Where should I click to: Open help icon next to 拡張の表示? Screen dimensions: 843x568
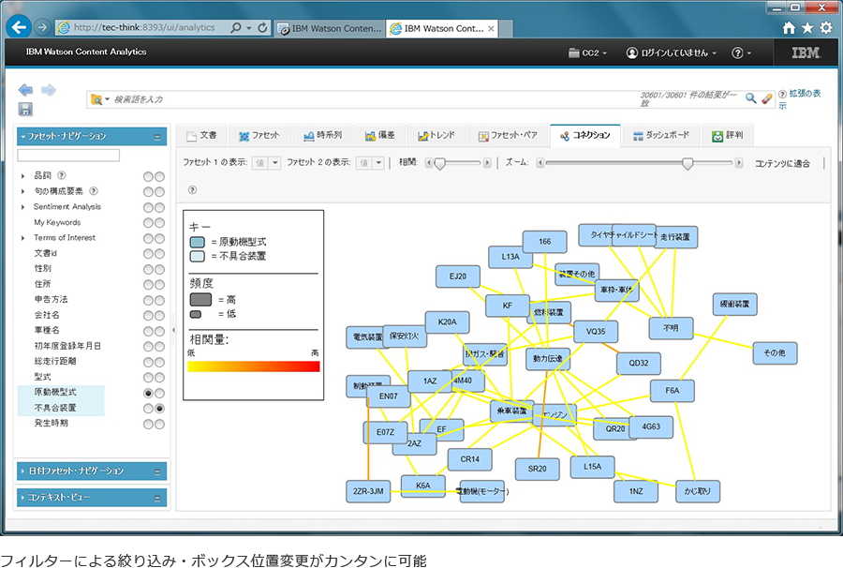click(782, 94)
